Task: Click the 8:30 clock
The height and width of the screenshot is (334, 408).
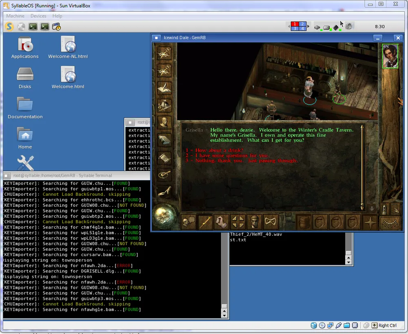Action: (x=379, y=27)
